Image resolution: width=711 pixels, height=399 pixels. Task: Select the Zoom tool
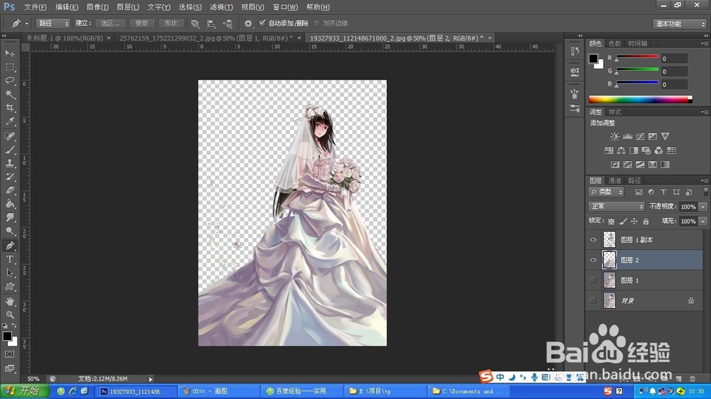tap(9, 315)
